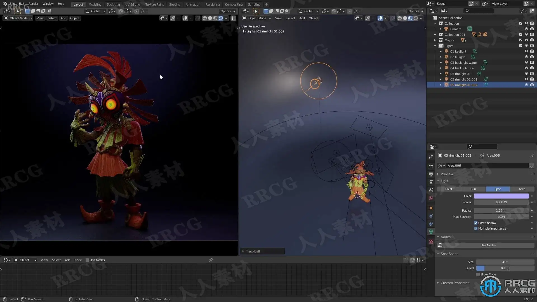
Task: Pin the properties editor context
Action: (532, 155)
